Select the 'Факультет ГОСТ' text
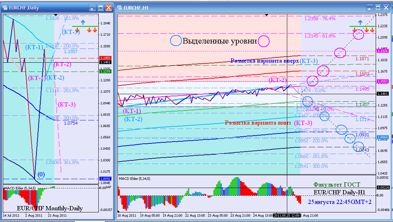This screenshot has height=222, width=393. pyautogui.click(x=337, y=184)
